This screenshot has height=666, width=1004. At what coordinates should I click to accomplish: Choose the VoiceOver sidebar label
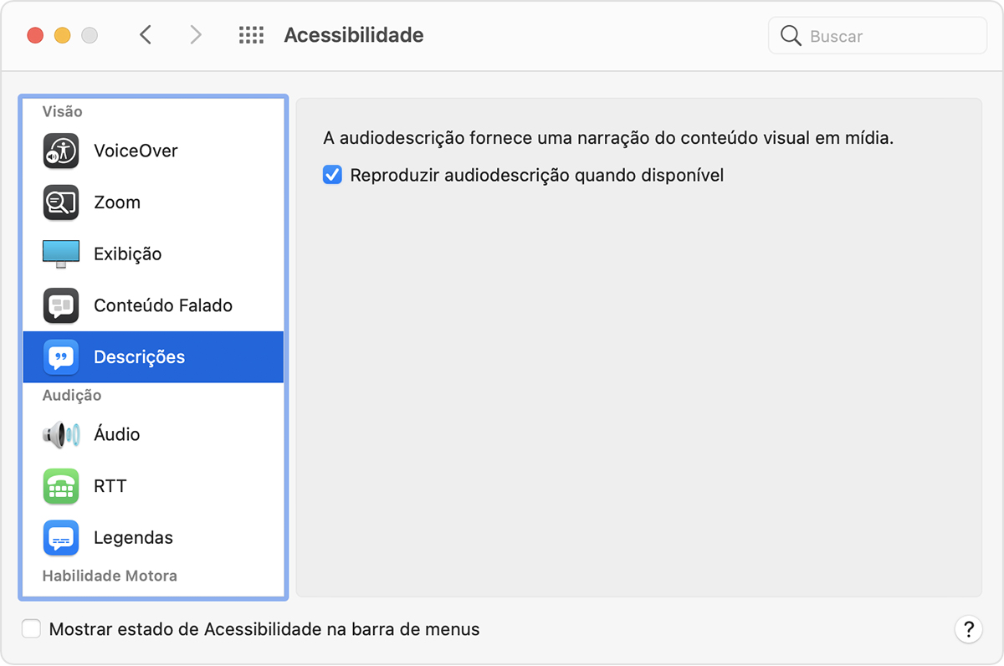coord(136,151)
